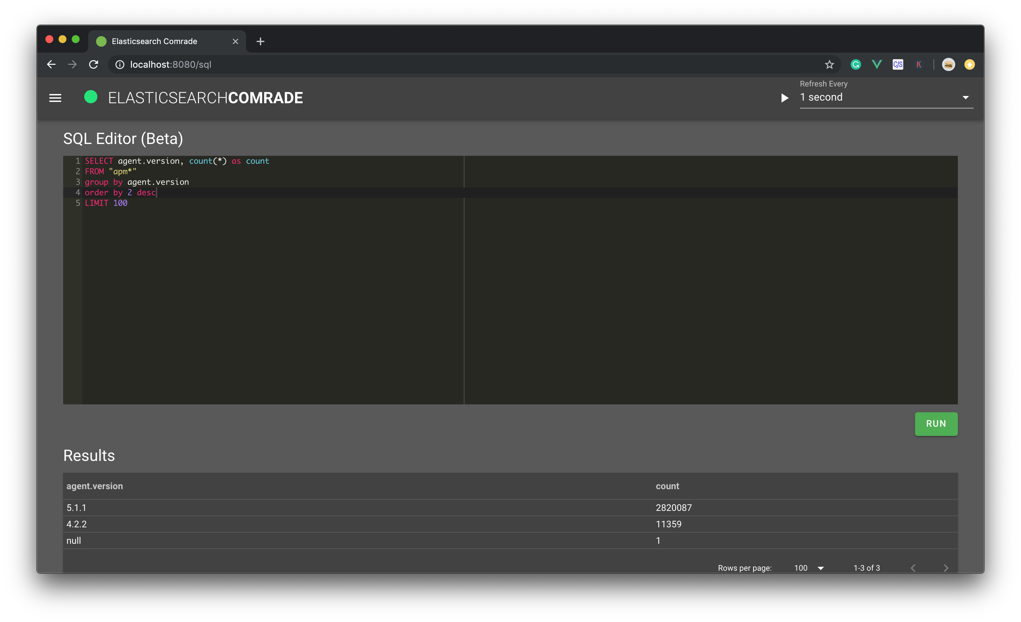Reload the page with the refresh icon

pos(94,65)
